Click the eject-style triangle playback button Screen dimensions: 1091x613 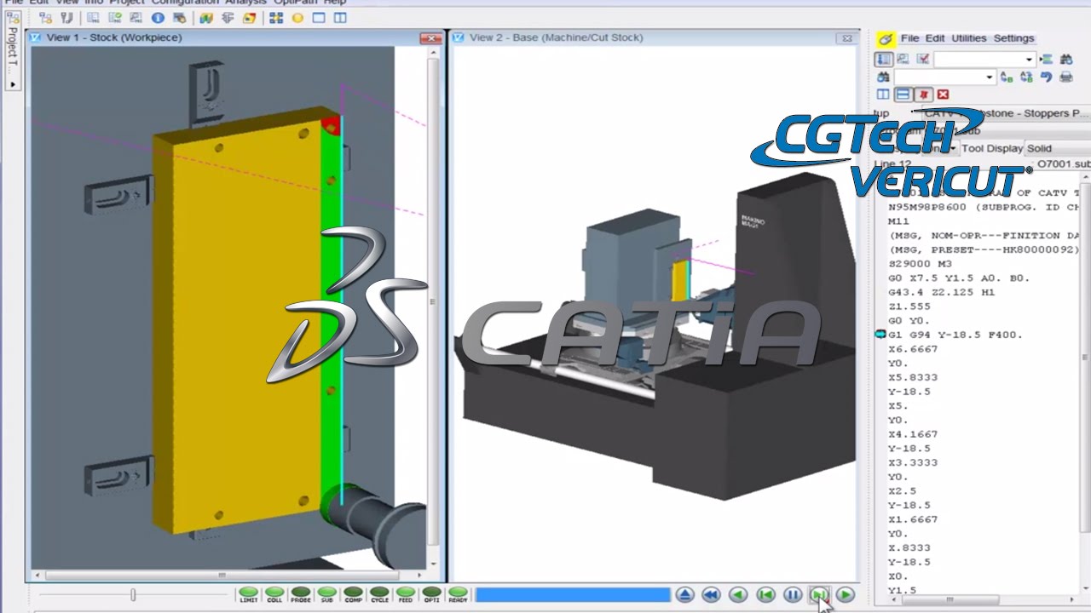(684, 595)
